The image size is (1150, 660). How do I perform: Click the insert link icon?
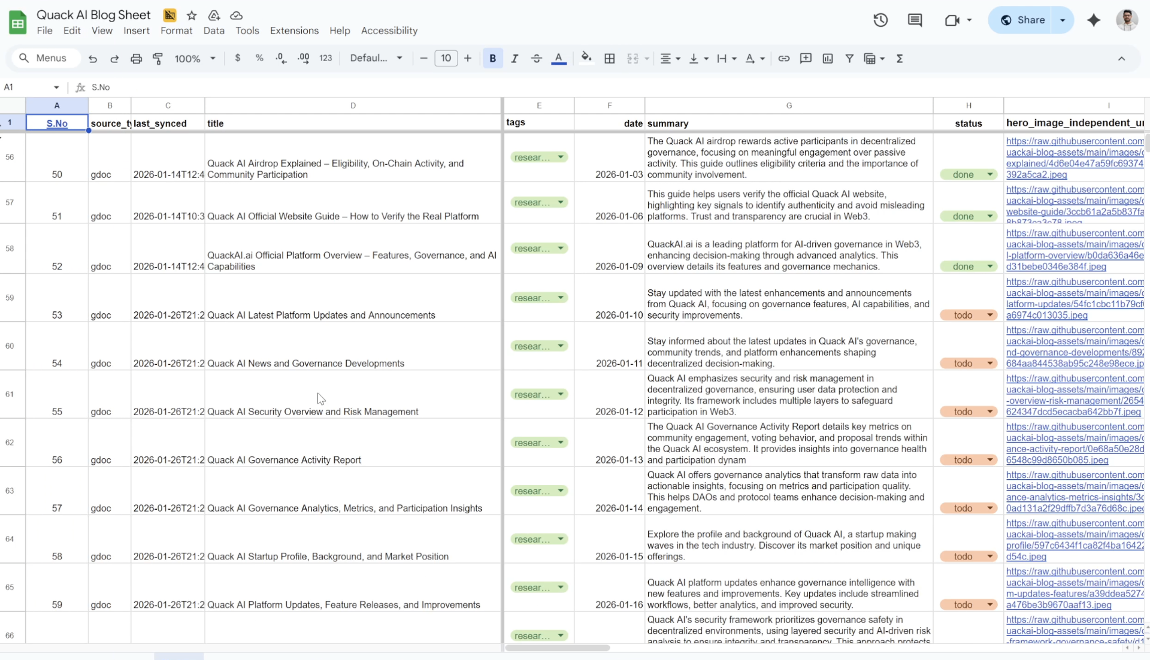(x=783, y=58)
